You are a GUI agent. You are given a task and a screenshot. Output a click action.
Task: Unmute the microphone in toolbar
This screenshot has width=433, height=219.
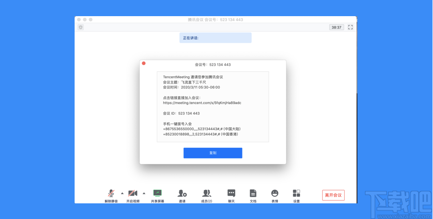pyautogui.click(x=111, y=196)
